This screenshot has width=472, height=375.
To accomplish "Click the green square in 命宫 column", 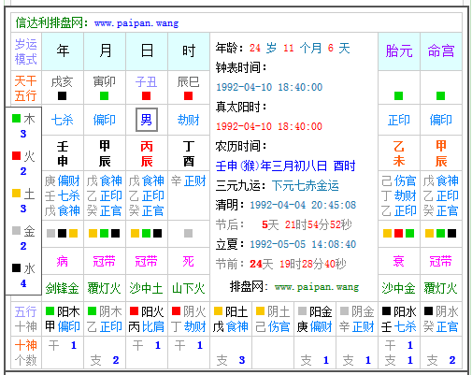I will tap(440, 95).
